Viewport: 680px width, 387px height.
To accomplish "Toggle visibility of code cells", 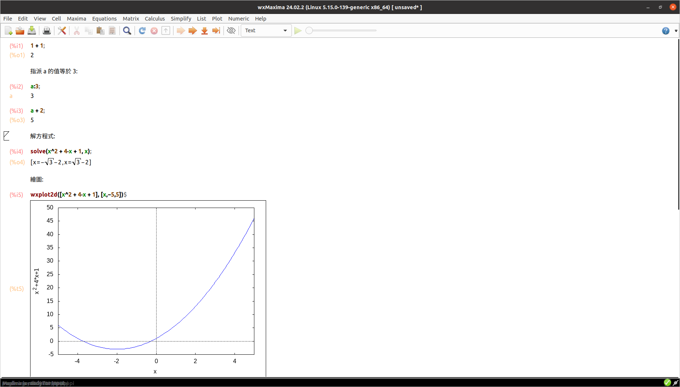I will (x=231, y=30).
